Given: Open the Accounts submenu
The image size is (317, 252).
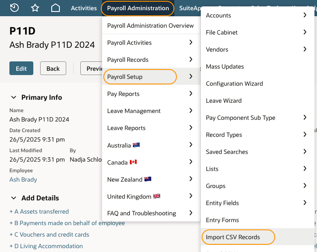Looking at the screenshot, I should coord(258,15).
